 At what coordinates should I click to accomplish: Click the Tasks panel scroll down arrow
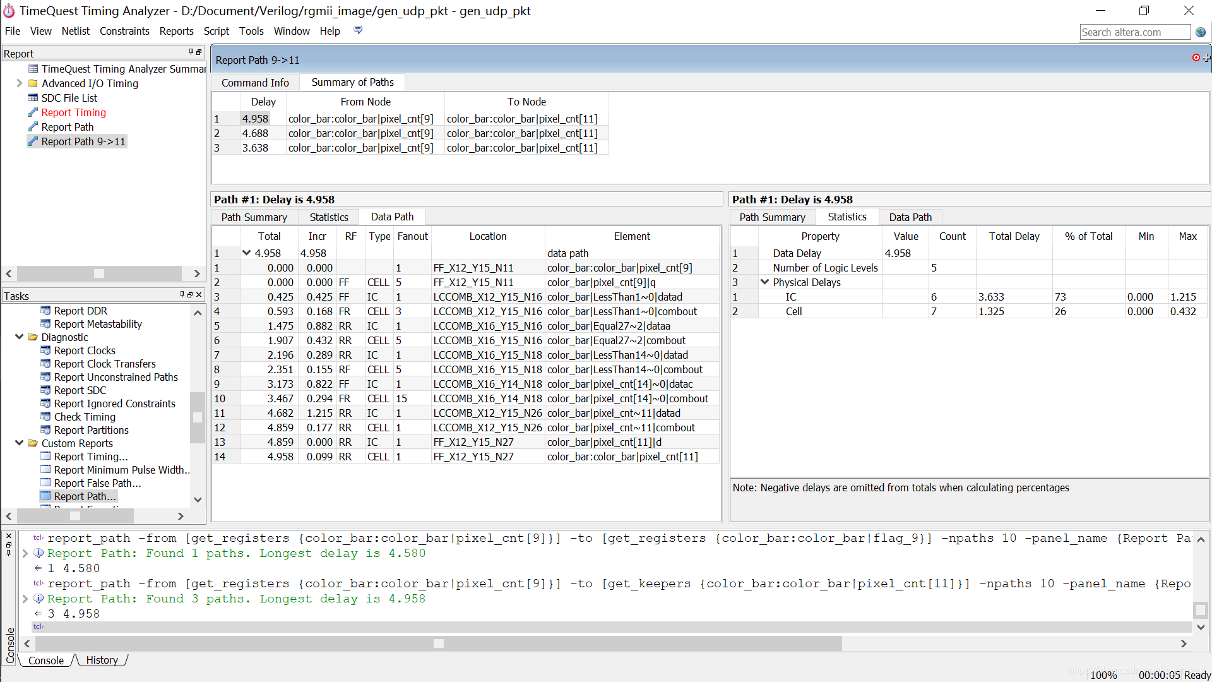click(x=198, y=500)
